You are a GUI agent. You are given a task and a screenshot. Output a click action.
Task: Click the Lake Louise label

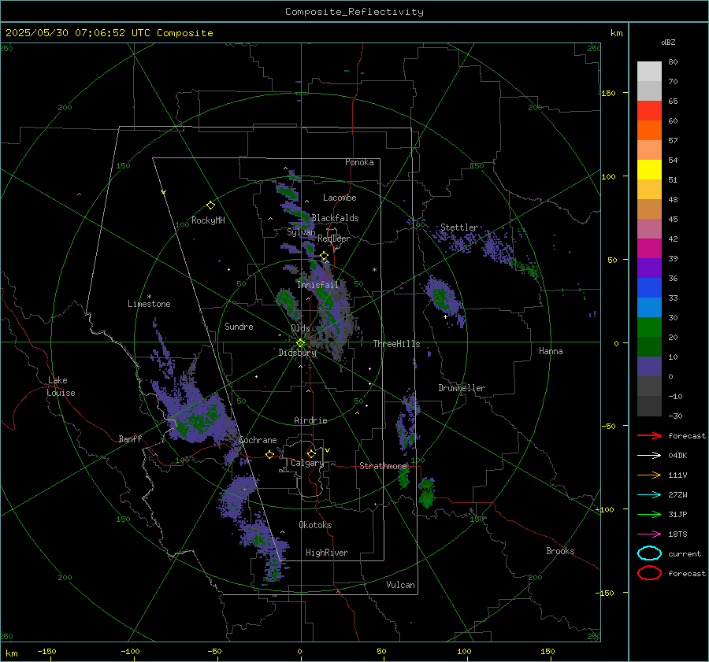coord(61,386)
